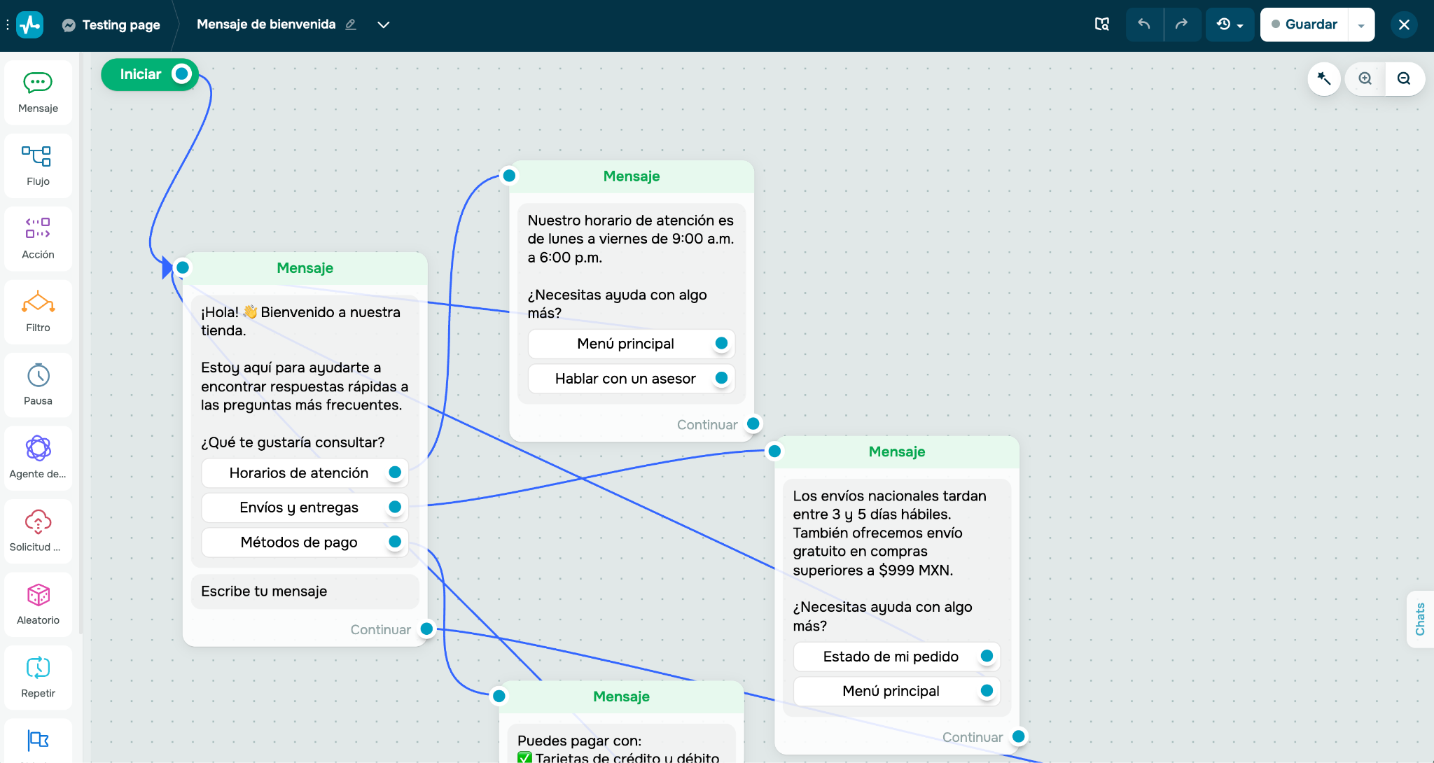
Task: Select the Solicitud block in sidebar
Action: (38, 532)
